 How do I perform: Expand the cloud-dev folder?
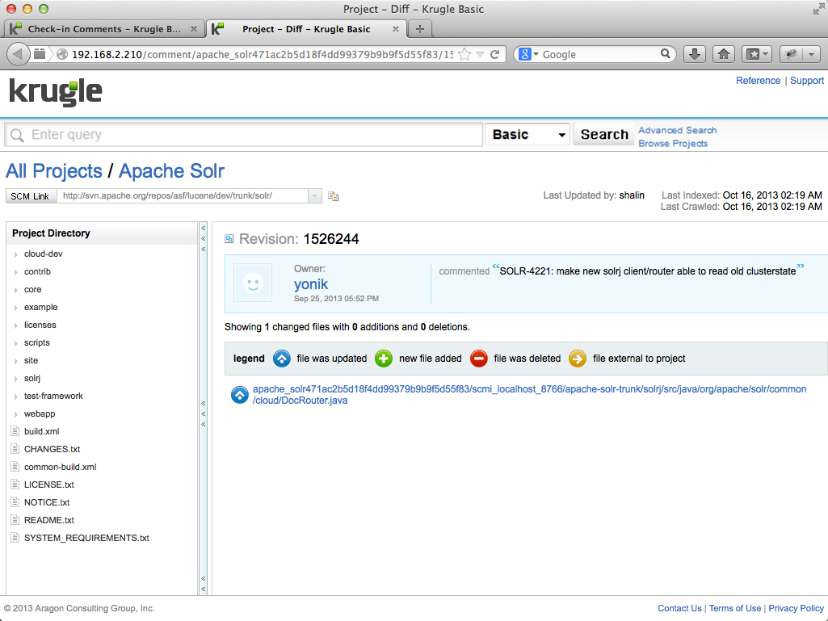coord(16,254)
